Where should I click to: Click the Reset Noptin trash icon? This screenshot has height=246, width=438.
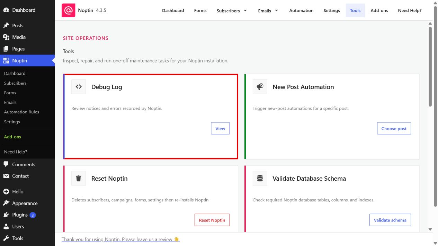(x=79, y=178)
